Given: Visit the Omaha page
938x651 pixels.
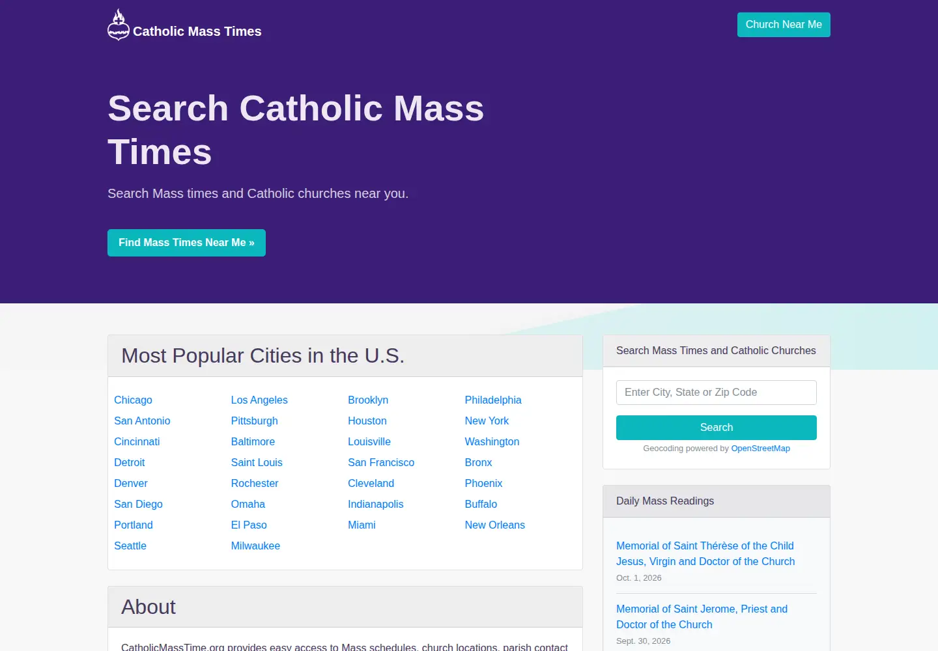Looking at the screenshot, I should tap(248, 505).
